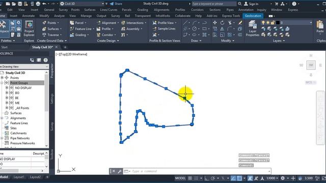
Task: Open the Surveyy menu
Action: (x=63, y=10)
